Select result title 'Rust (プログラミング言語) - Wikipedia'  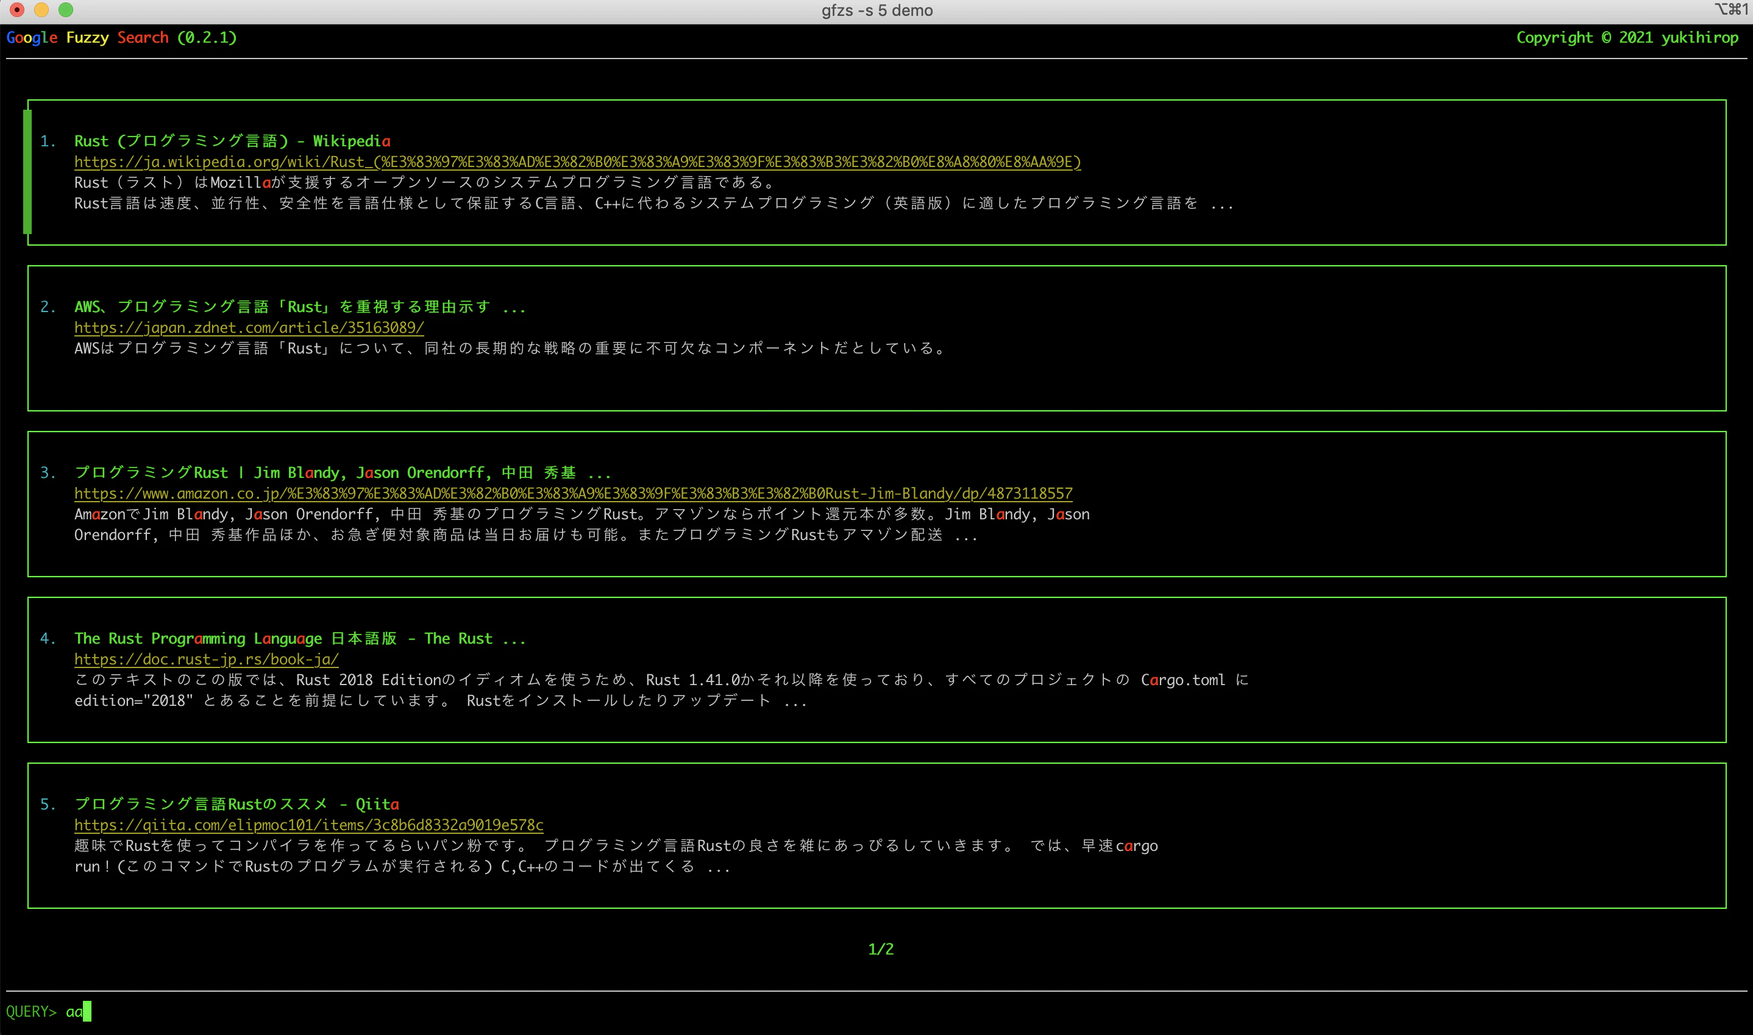(232, 141)
